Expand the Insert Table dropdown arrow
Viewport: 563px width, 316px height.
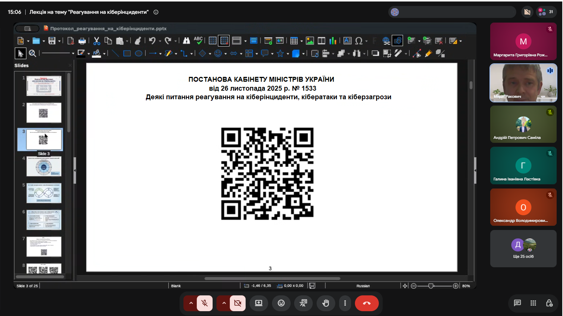click(x=301, y=41)
